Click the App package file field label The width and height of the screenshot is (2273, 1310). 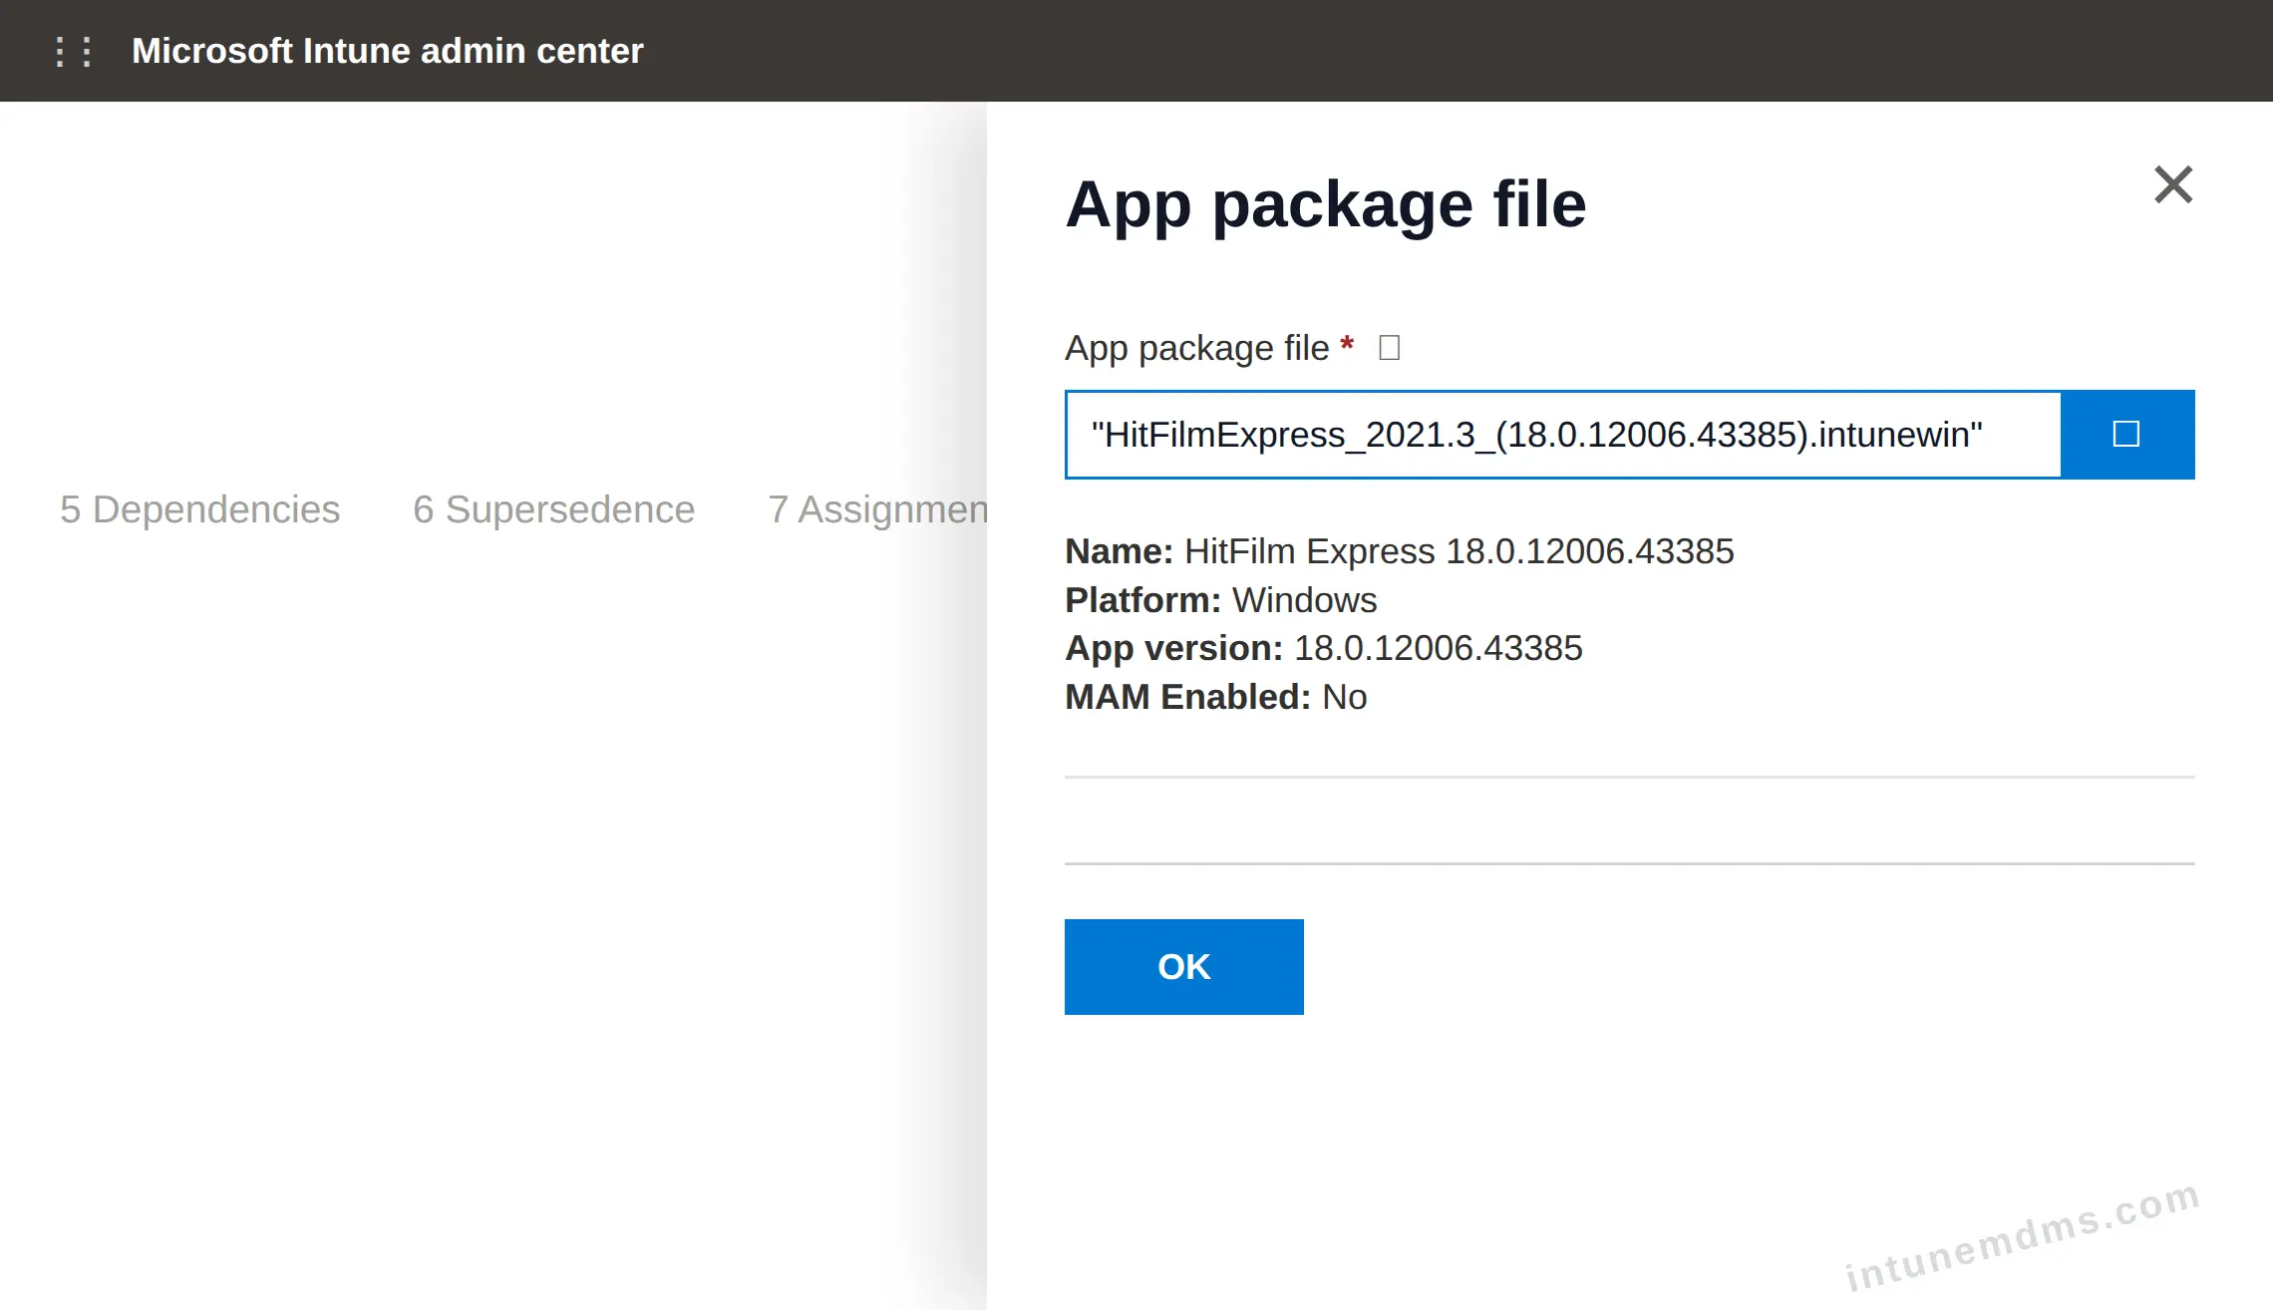(x=1197, y=348)
